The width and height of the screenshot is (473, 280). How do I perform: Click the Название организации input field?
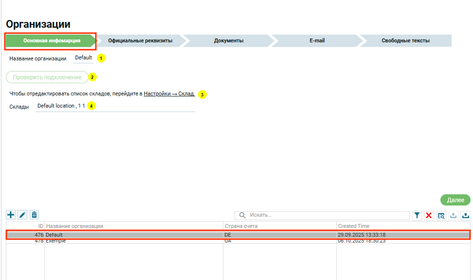pos(83,58)
